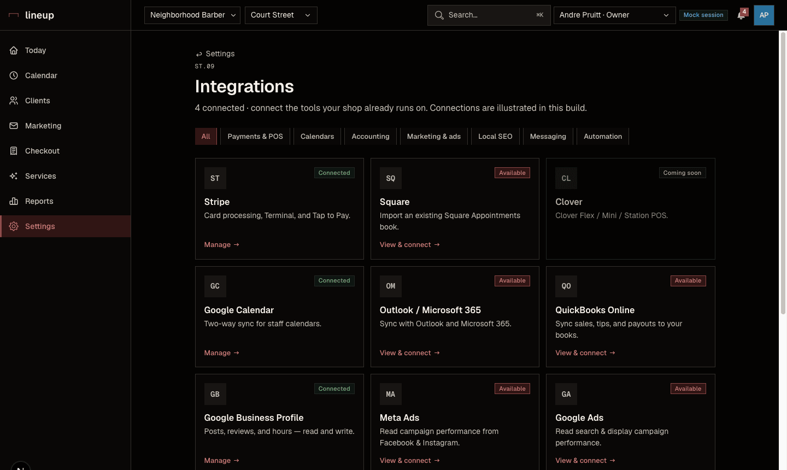The image size is (787, 470).
Task: Click the MA Meta Ads logo tile
Action: click(391, 394)
